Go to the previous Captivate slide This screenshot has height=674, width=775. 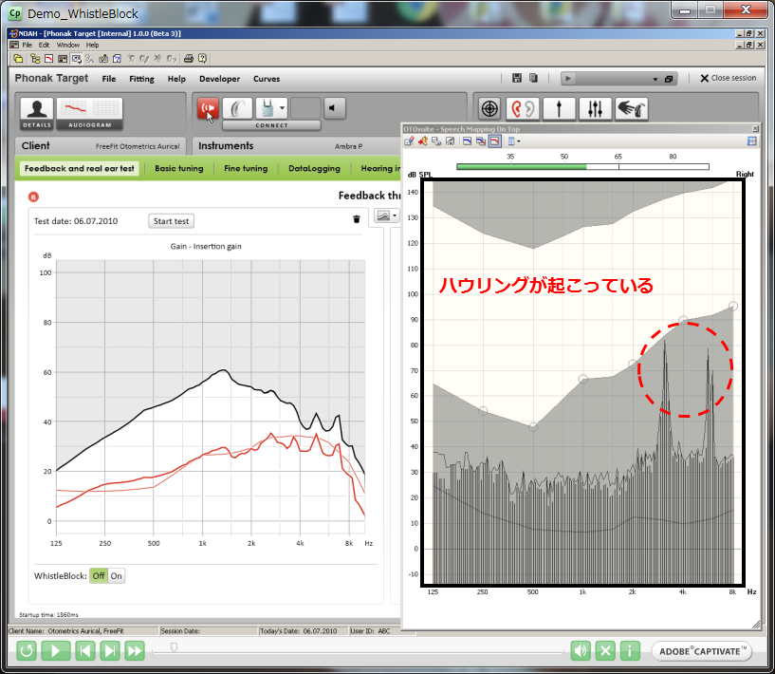click(85, 651)
